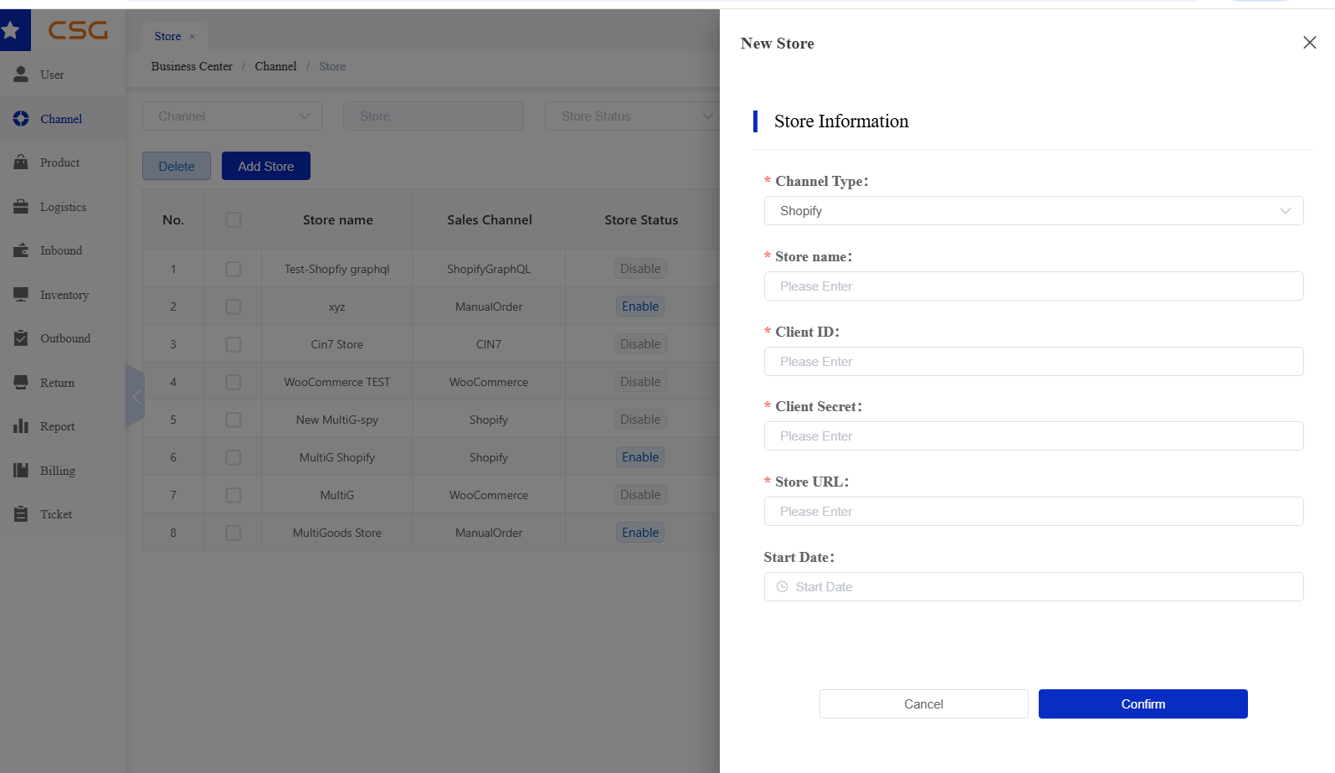The image size is (1335, 773).
Task: Click the clock icon in Start Date field
Action: pos(782,587)
